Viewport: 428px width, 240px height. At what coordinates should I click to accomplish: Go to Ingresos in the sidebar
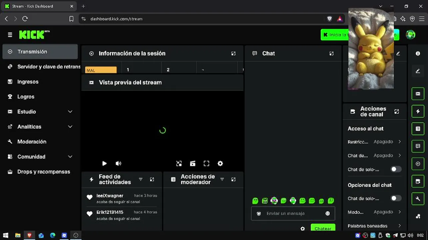pyautogui.click(x=40, y=82)
